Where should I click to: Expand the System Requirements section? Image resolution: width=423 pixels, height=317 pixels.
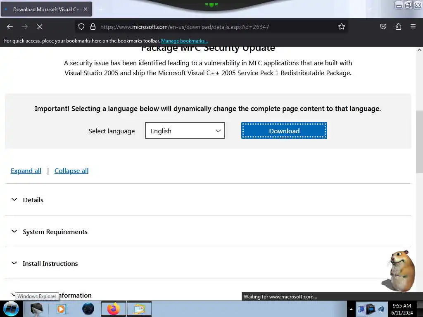[208, 232]
